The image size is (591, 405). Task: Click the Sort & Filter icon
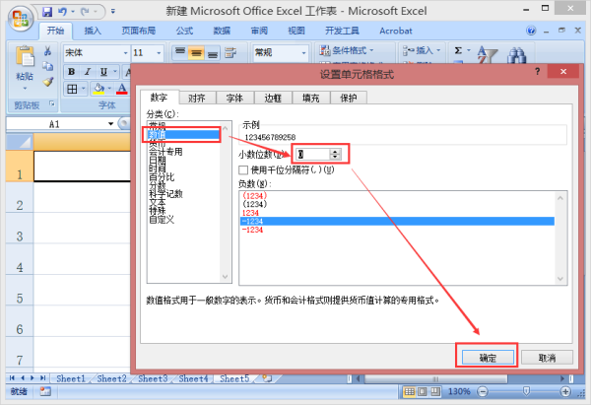pyautogui.click(x=487, y=54)
